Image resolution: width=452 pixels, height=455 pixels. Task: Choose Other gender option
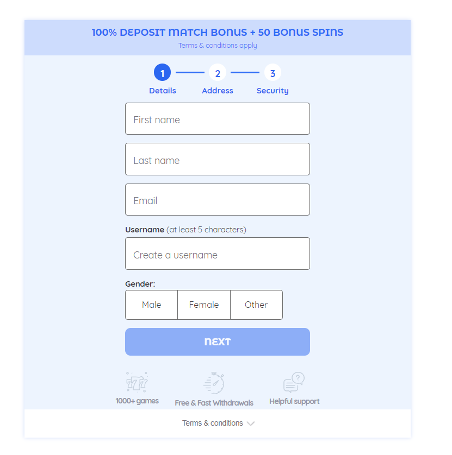coord(256,305)
